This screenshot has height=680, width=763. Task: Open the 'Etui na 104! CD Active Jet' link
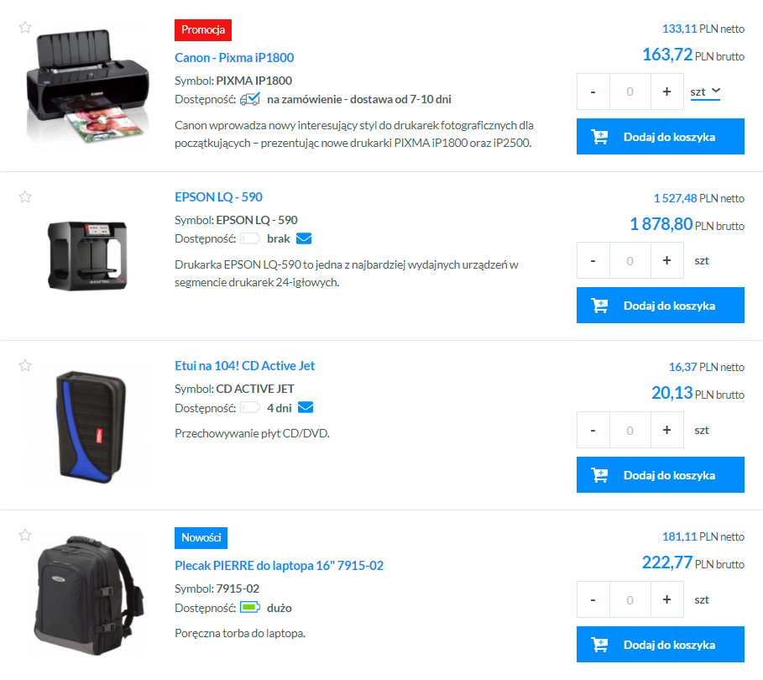[245, 366]
